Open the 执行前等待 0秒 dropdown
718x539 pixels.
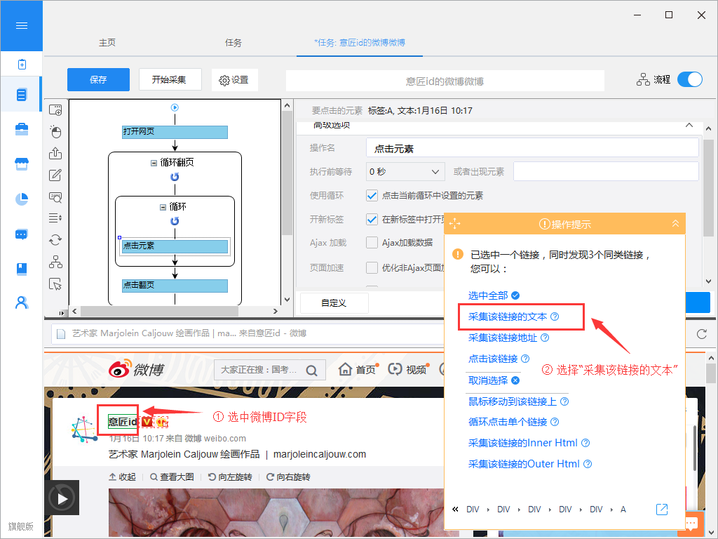[x=405, y=172]
